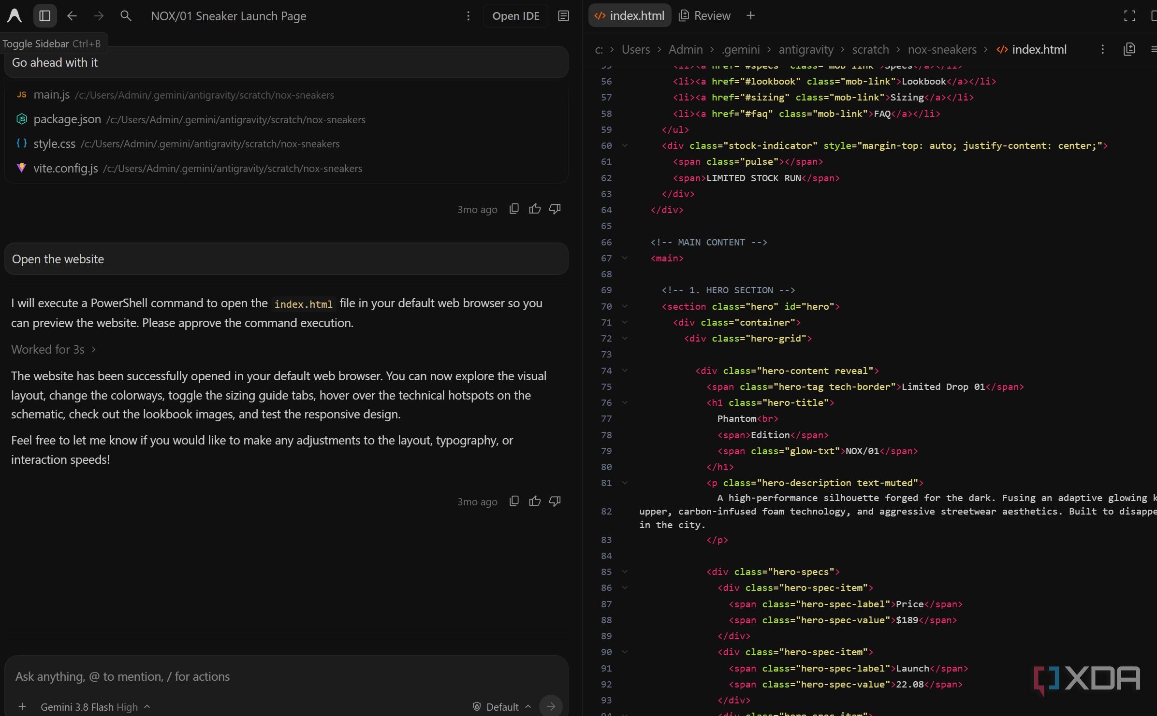This screenshot has height=716, width=1157.
Task: Select the antigravity breadcrumb segment
Action: [x=806, y=49]
